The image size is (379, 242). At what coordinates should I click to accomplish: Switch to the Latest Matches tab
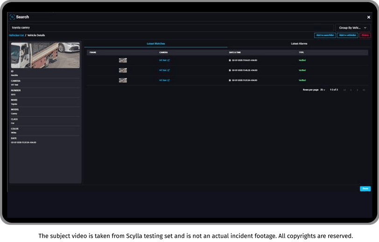click(x=156, y=44)
